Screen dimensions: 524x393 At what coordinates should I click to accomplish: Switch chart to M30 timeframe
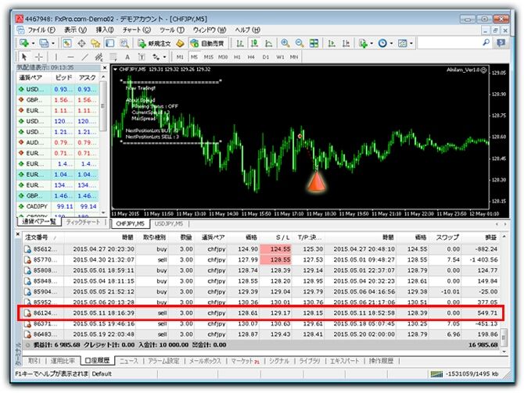pos(223,57)
